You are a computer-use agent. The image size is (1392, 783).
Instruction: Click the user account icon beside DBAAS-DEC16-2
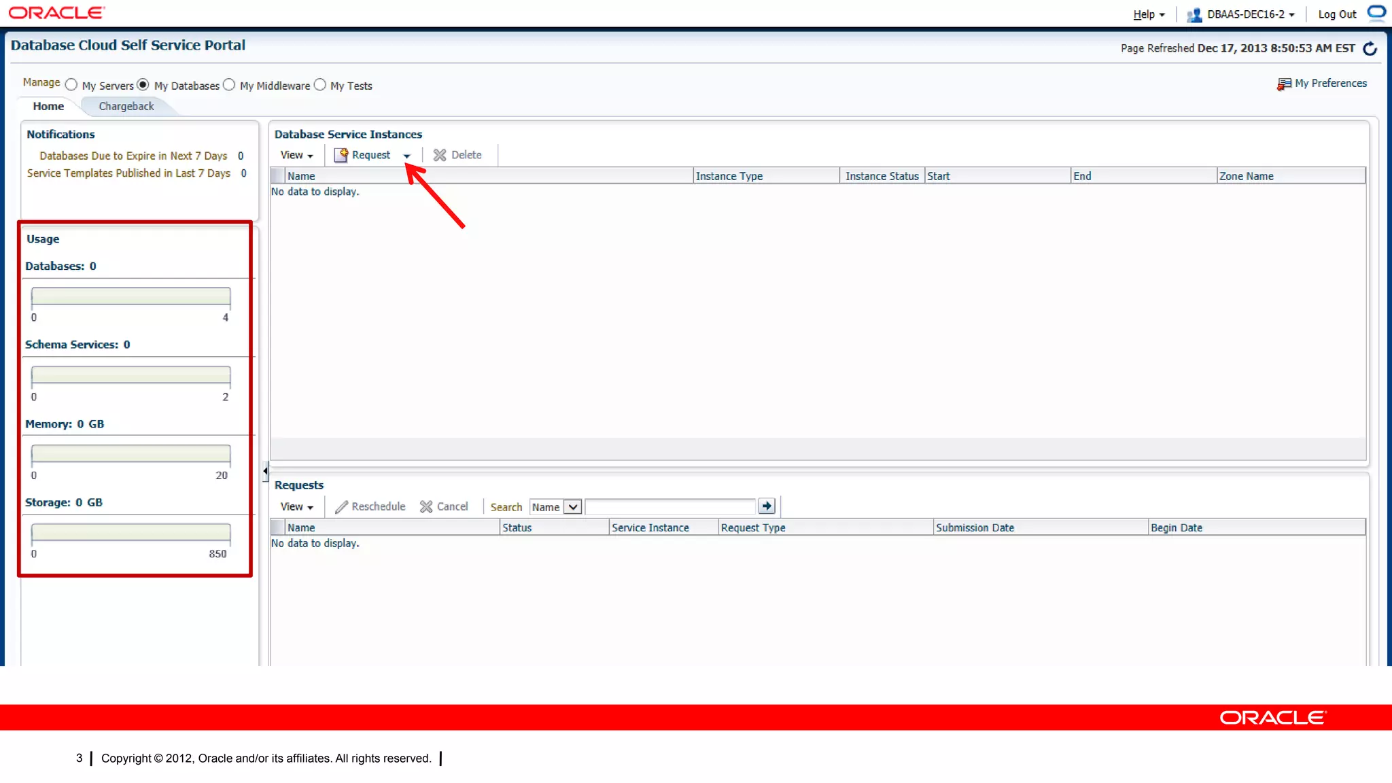1194,14
